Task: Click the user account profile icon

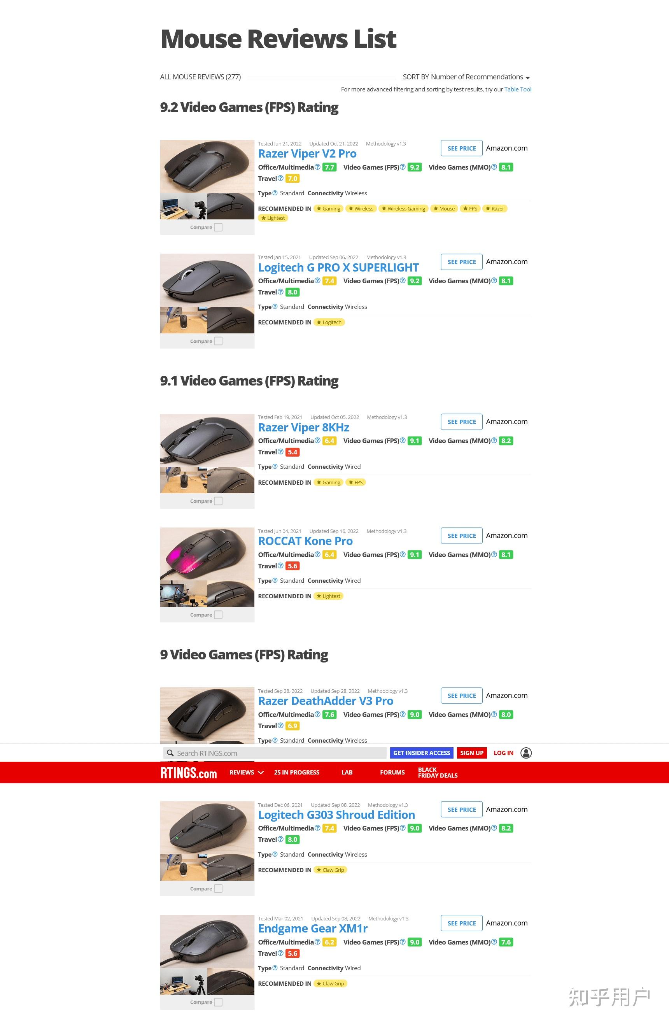Action: click(526, 753)
